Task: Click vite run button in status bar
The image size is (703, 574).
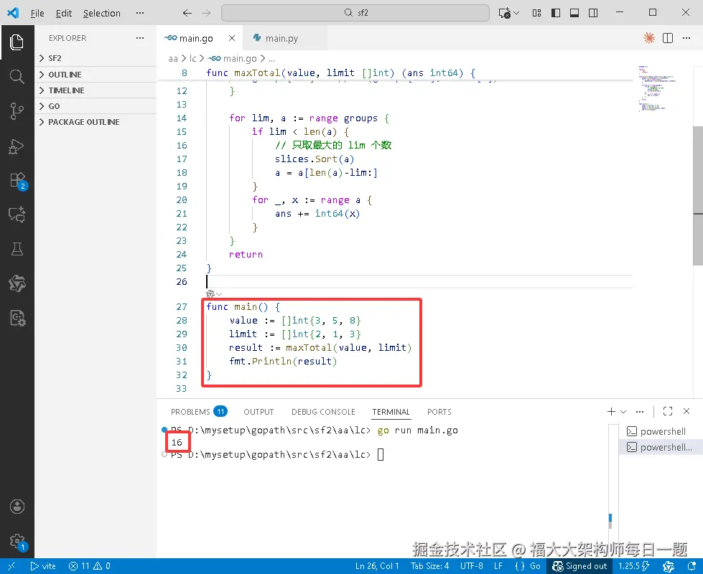Action: (x=43, y=566)
